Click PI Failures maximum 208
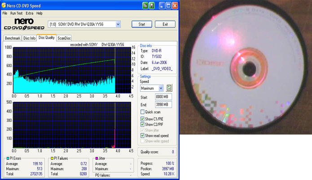Viewport: 312px width, 180px height. point(84,169)
